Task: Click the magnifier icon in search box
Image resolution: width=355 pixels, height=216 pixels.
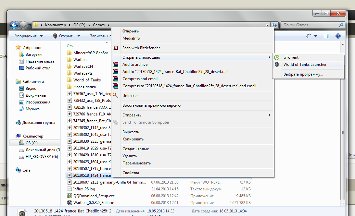Action: [x=341, y=25]
